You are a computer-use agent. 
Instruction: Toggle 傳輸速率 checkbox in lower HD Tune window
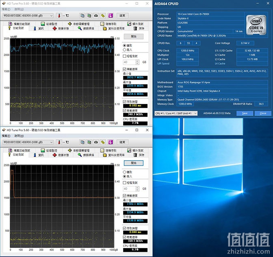tap(124, 196)
